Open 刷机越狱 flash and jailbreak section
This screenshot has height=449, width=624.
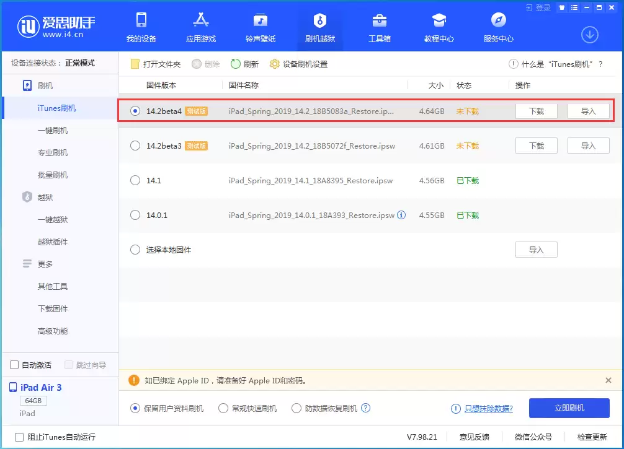click(320, 27)
